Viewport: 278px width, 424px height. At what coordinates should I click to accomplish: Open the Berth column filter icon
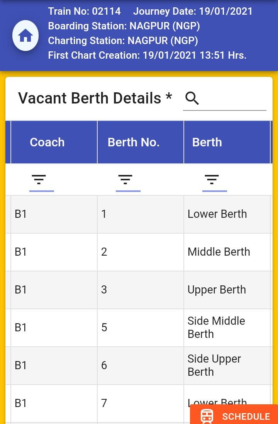pos(212,180)
